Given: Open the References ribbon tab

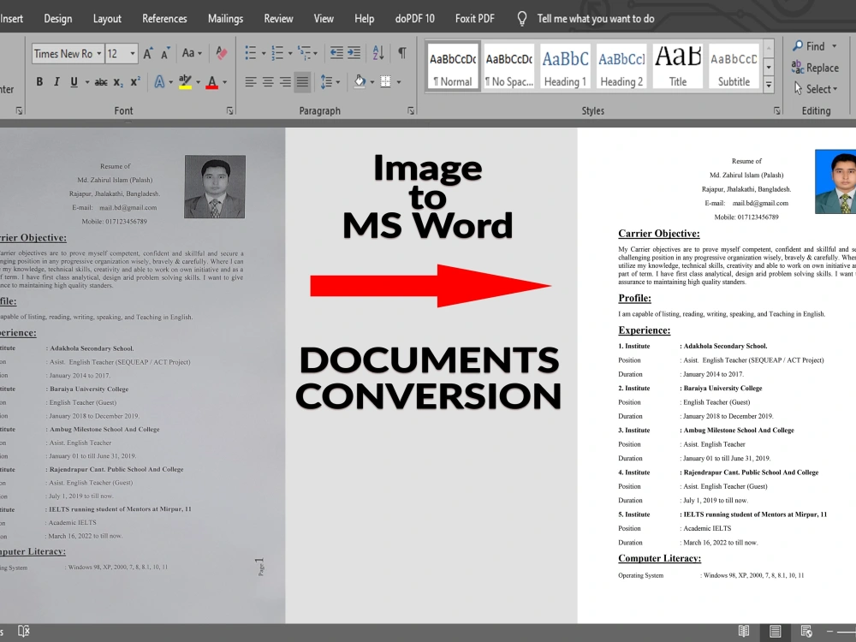Looking at the screenshot, I should click(x=164, y=18).
